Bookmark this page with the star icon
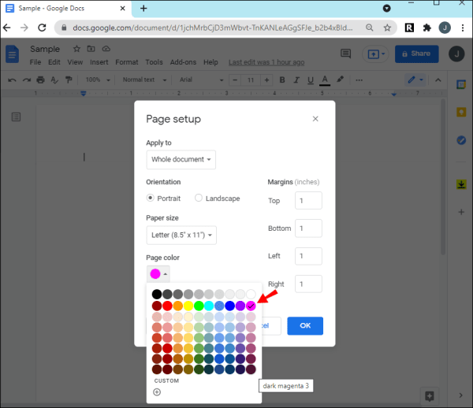The height and width of the screenshot is (408, 473). (x=387, y=28)
